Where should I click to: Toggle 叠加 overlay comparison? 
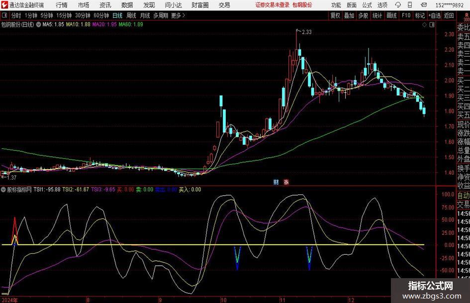350,15
